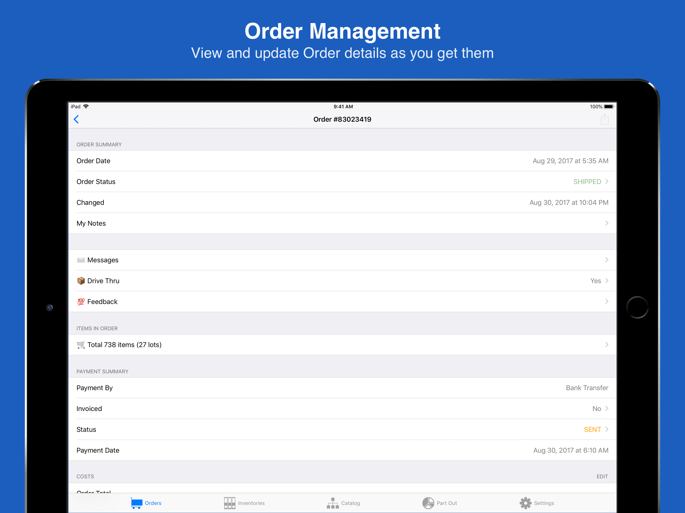Switch to the Settings tab label
This screenshot has width=685, height=513.
coord(544,503)
